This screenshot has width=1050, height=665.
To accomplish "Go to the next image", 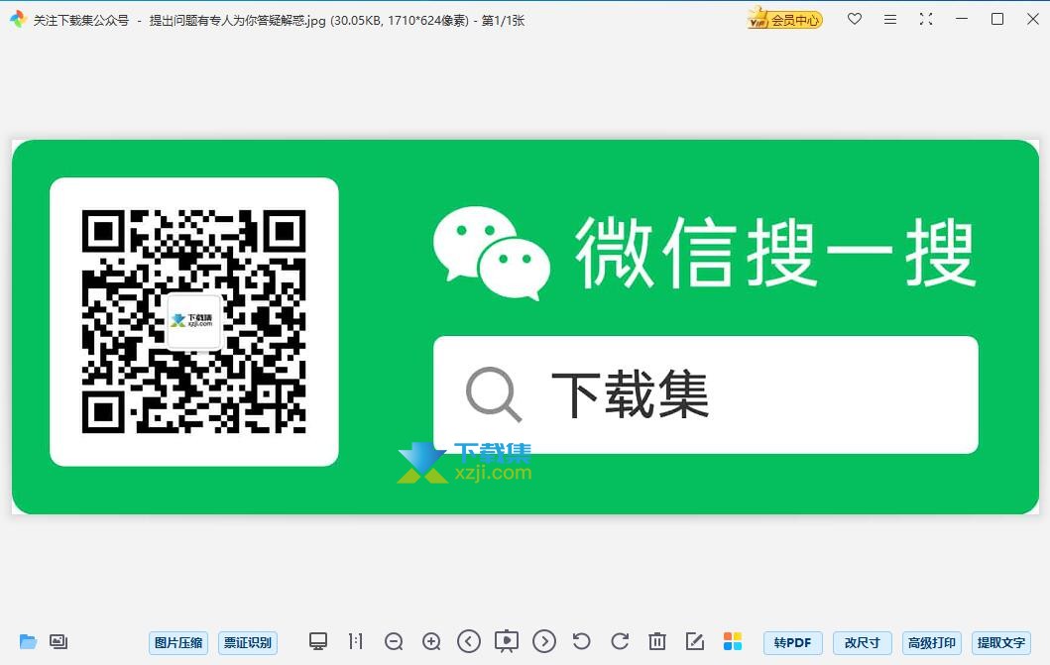I will pyautogui.click(x=544, y=642).
